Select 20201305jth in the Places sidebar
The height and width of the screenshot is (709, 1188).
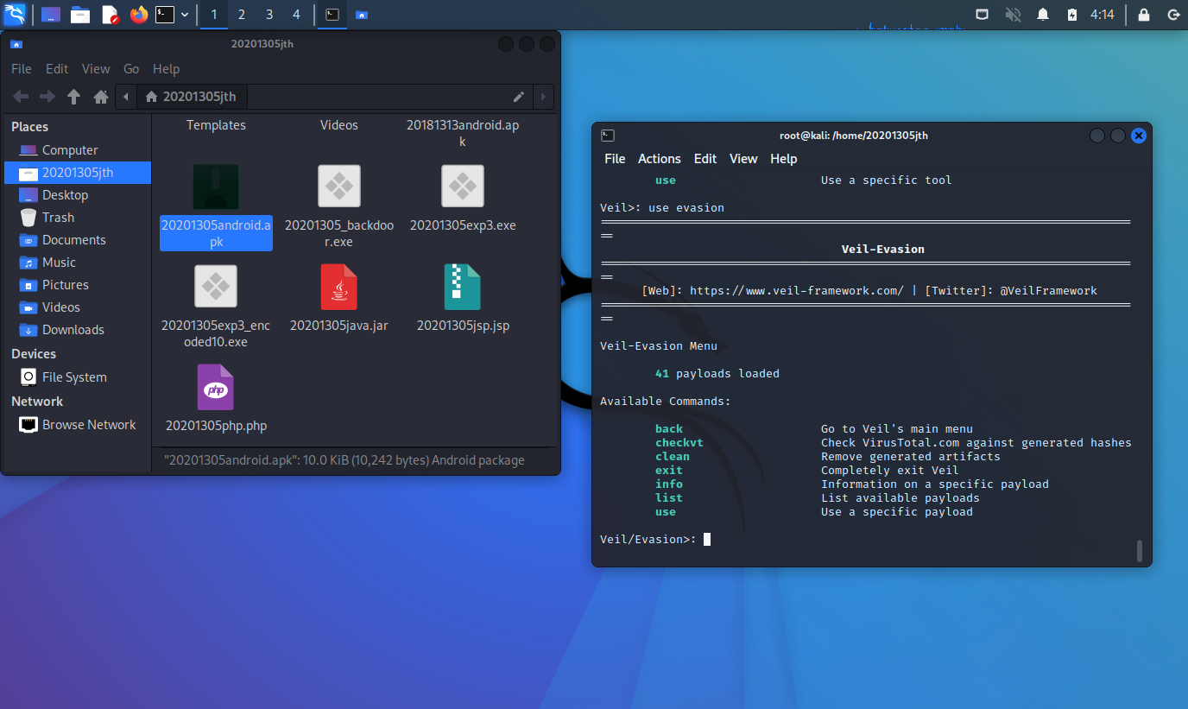(x=78, y=173)
